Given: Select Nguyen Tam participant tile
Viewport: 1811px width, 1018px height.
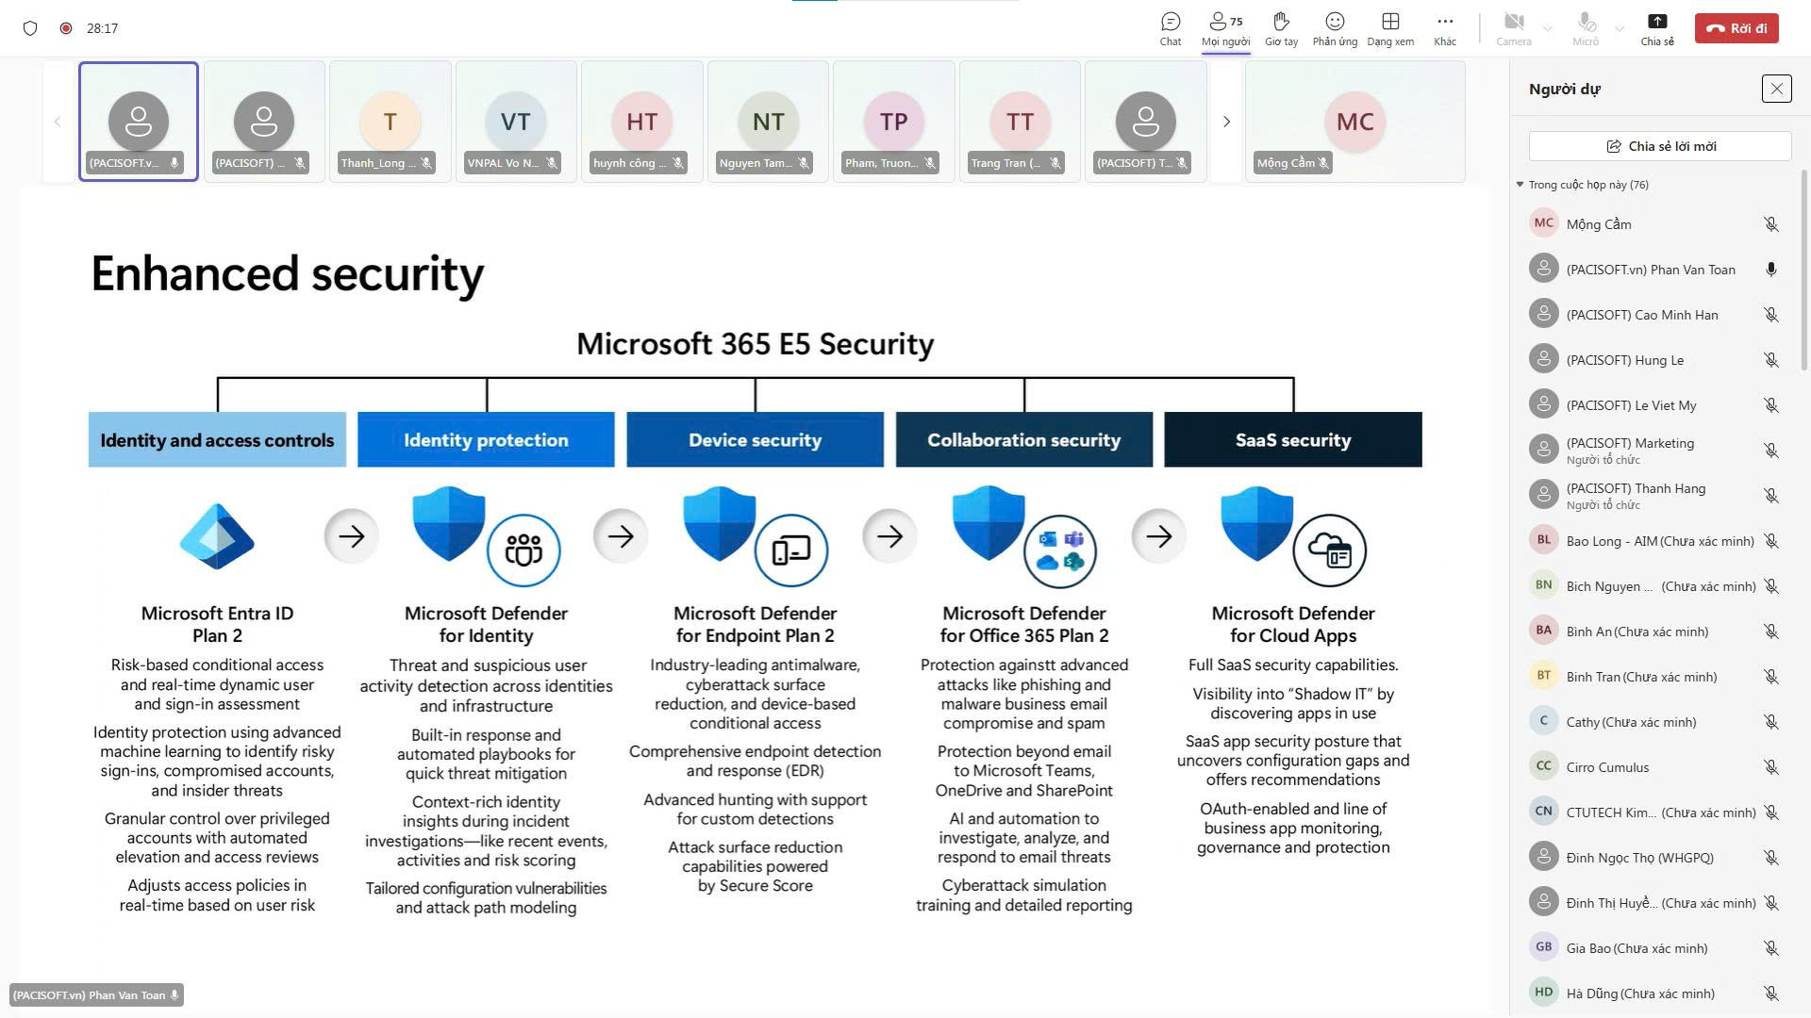Looking at the screenshot, I should coord(768,122).
